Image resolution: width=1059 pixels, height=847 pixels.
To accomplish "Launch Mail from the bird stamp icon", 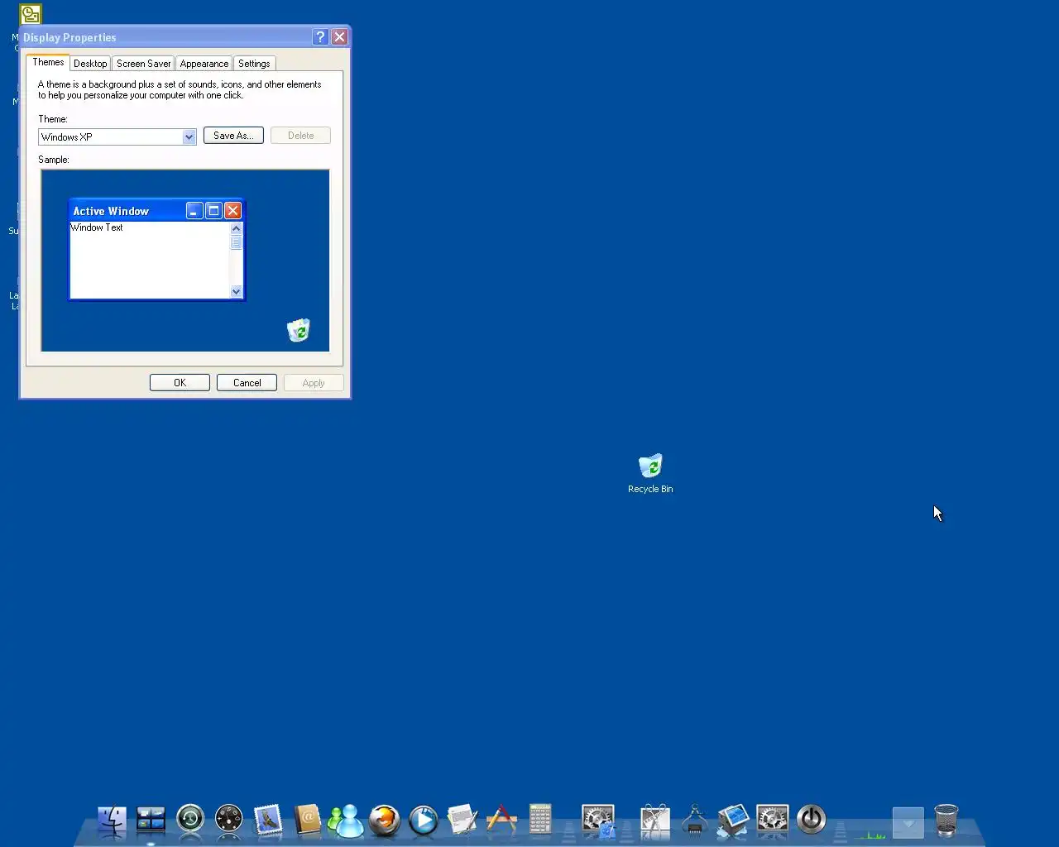I will click(x=268, y=820).
